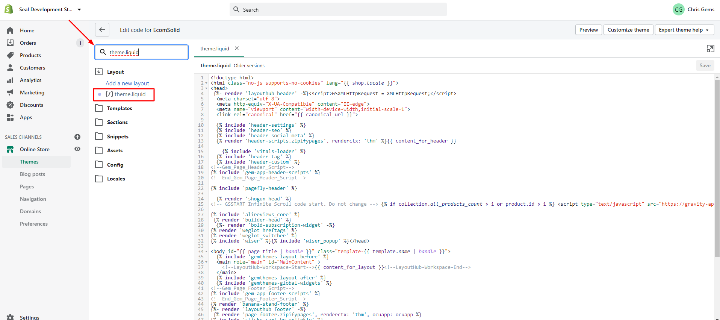Switch to the theme.liquid editor tab
Viewport: 720px width, 320px height.
point(215,49)
